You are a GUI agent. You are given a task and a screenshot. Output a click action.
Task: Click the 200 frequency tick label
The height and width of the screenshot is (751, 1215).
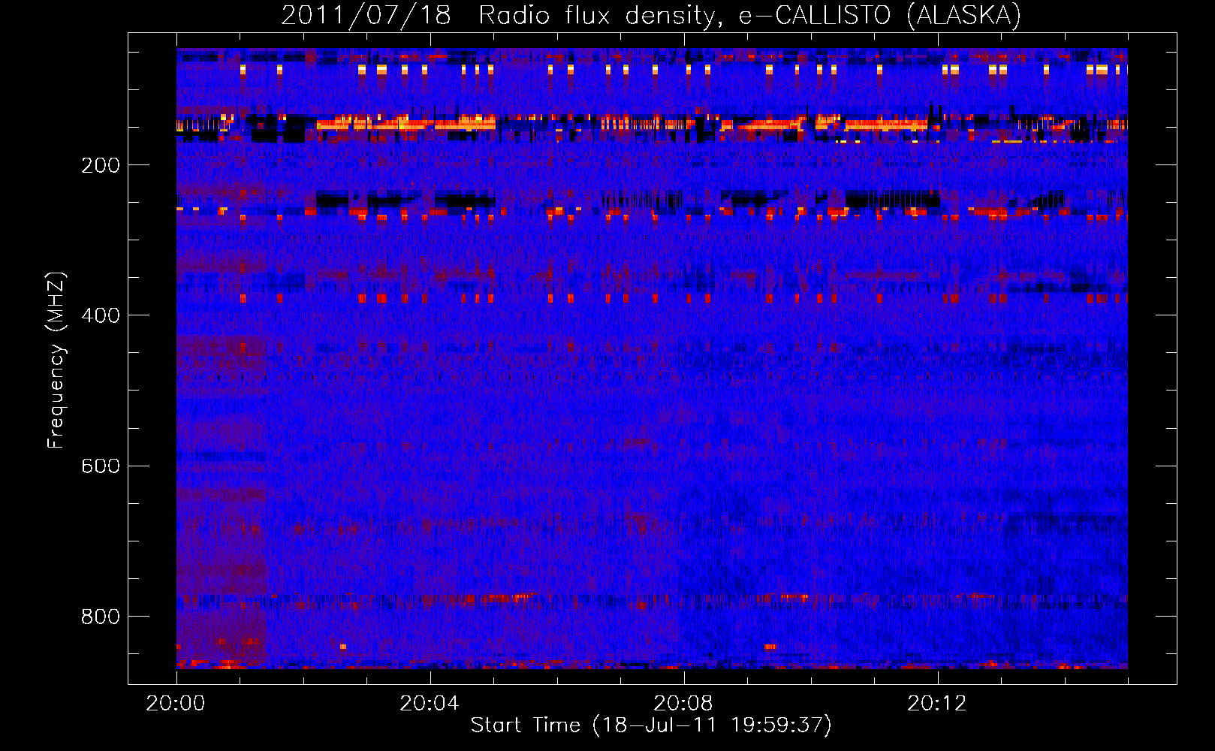pos(101,165)
